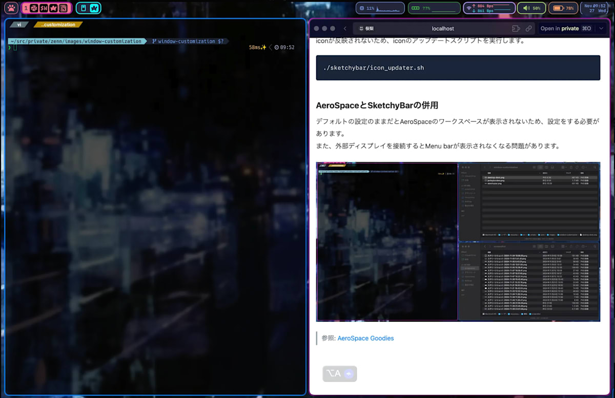The image size is (615, 398).
Task: Switch to the ..customization terminal tab
Action: click(x=58, y=25)
